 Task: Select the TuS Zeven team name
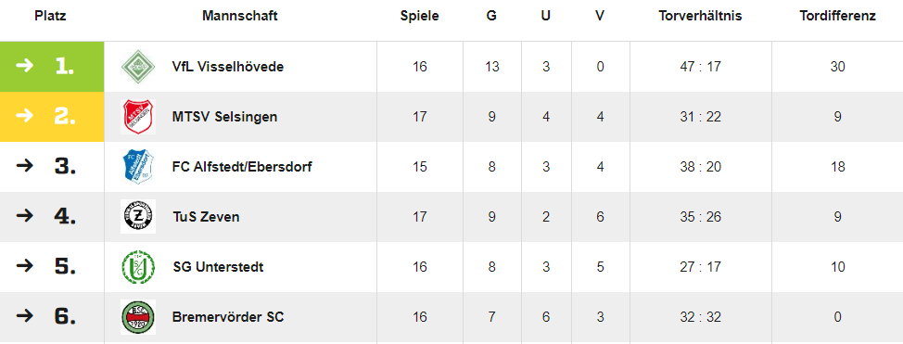206,217
